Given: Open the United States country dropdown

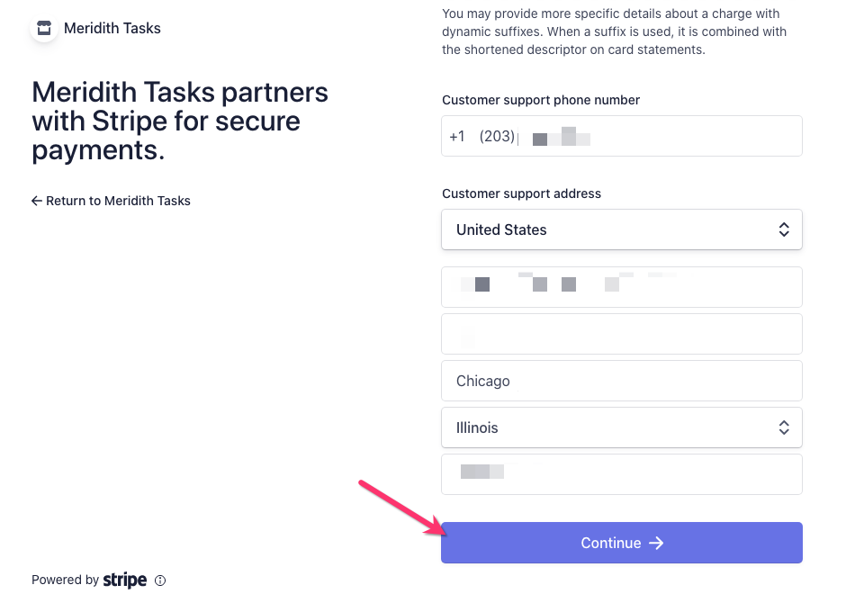Looking at the screenshot, I should point(621,229).
